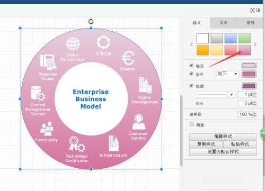This screenshot has height=191, width=265.
Task: Click the 周长 0 pt stepper
Action: coord(254,104)
